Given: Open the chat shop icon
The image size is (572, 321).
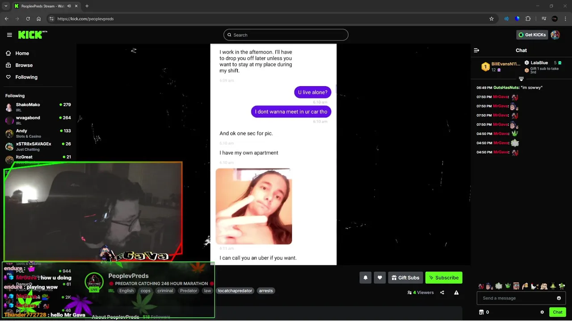Looking at the screenshot, I should point(481,312).
